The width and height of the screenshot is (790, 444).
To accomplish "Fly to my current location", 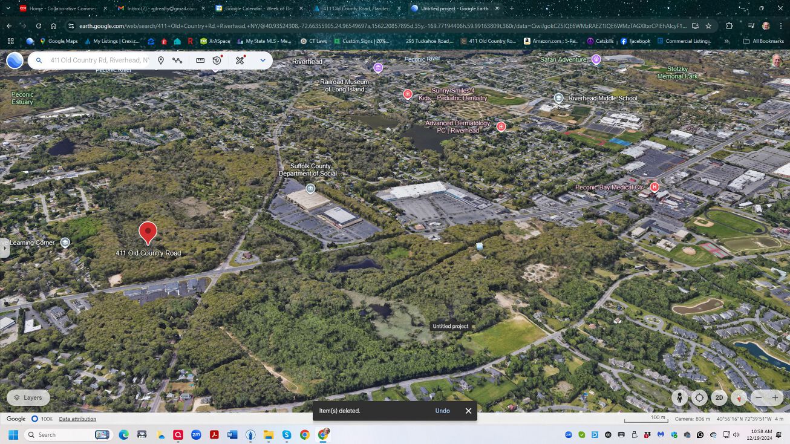I will [699, 397].
